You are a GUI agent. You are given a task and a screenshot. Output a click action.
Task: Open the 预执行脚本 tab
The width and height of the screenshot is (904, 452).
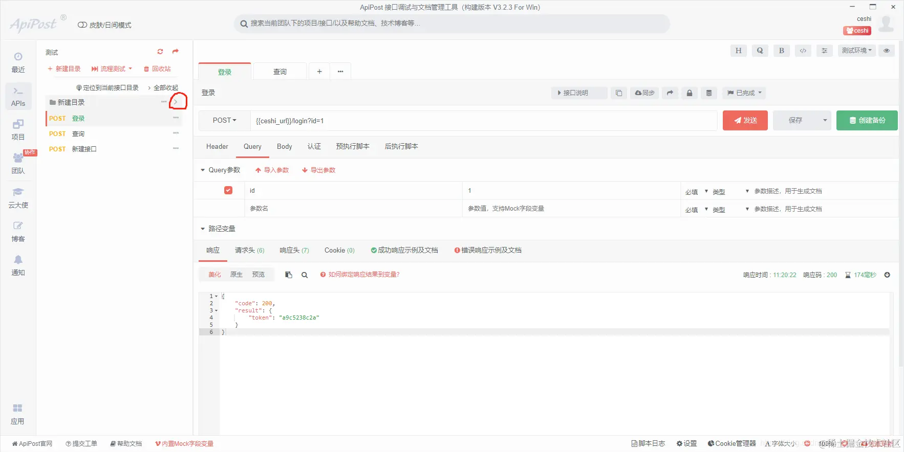[x=353, y=146]
